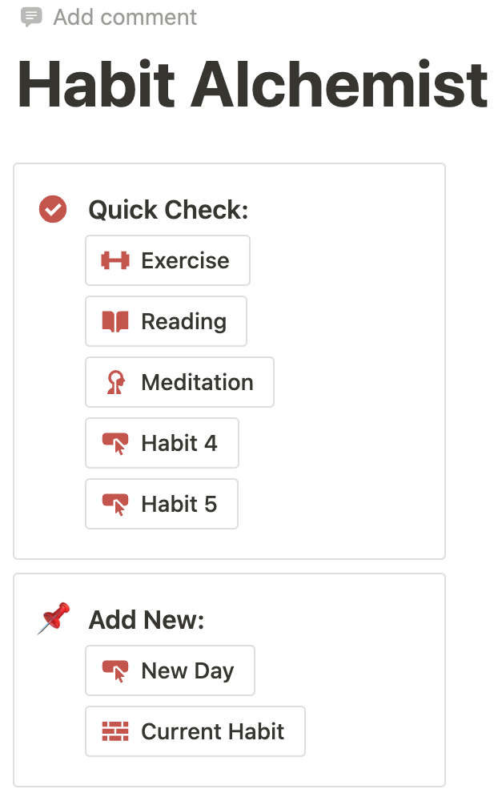Mark Meditation as done
Viewport: 498px width, 793px height.
[180, 382]
